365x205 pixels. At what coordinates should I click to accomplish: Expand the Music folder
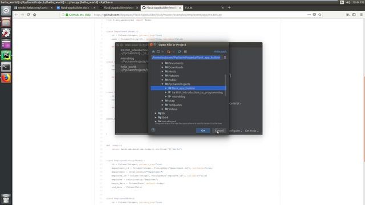pos(163,72)
